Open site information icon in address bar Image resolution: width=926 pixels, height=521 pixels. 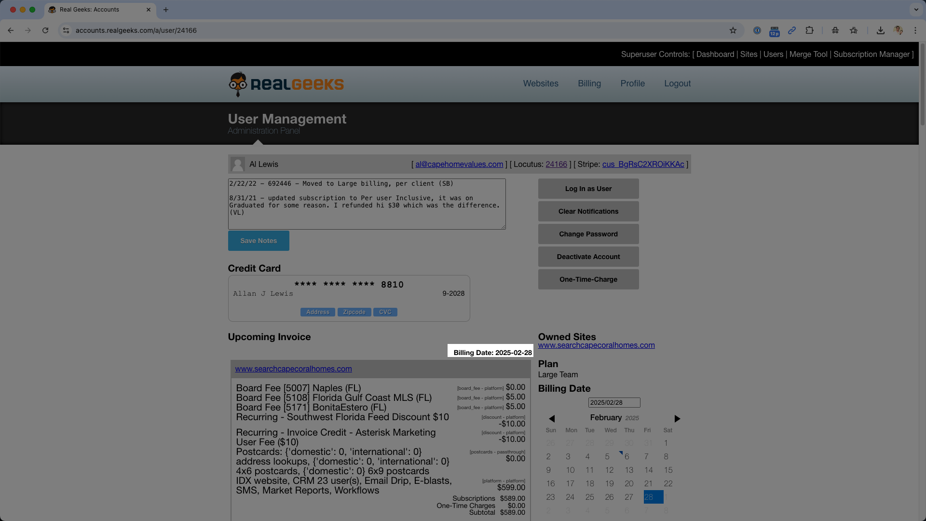(66, 30)
